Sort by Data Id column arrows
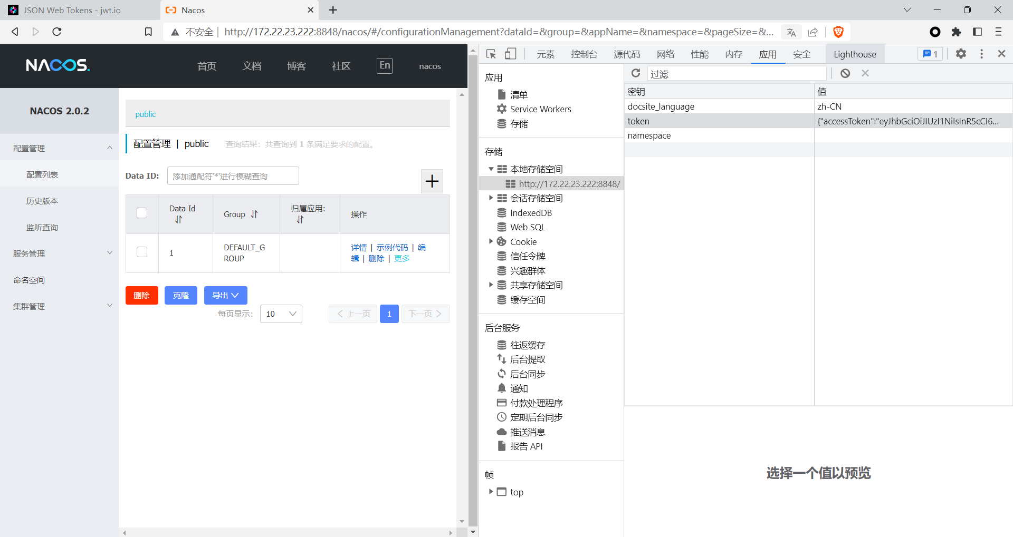The height and width of the screenshot is (537, 1013). click(179, 220)
